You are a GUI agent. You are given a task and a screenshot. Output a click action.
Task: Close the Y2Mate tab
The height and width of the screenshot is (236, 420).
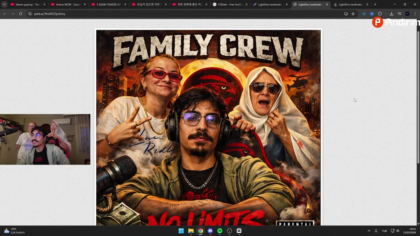point(246,5)
